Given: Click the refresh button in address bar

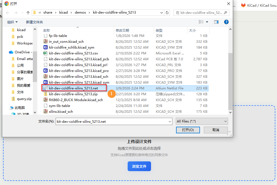Looking at the screenshot, I should (x=167, y=12).
